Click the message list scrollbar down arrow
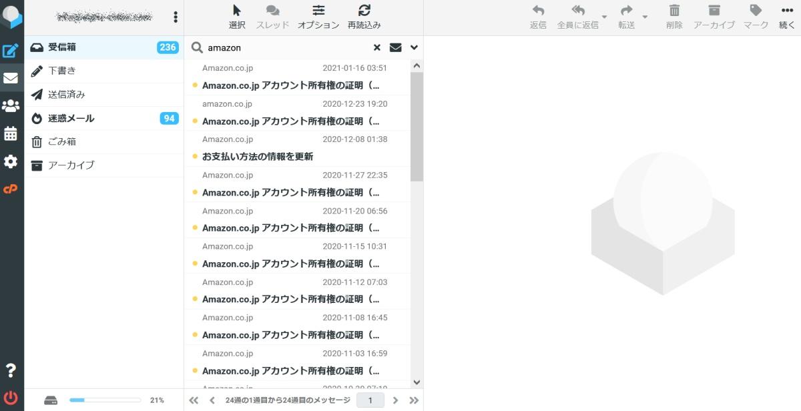The image size is (801, 411). pyautogui.click(x=417, y=383)
